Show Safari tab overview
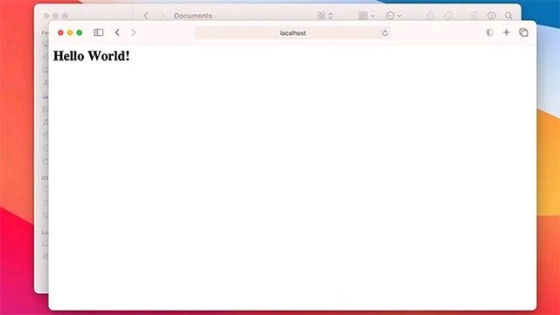Image resolution: width=560 pixels, height=315 pixels. pyautogui.click(x=523, y=32)
